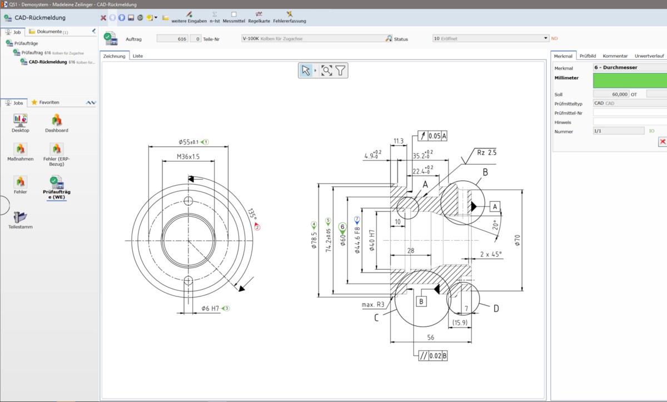
Task: Click the Soll value field 60,000
Action: coord(611,95)
